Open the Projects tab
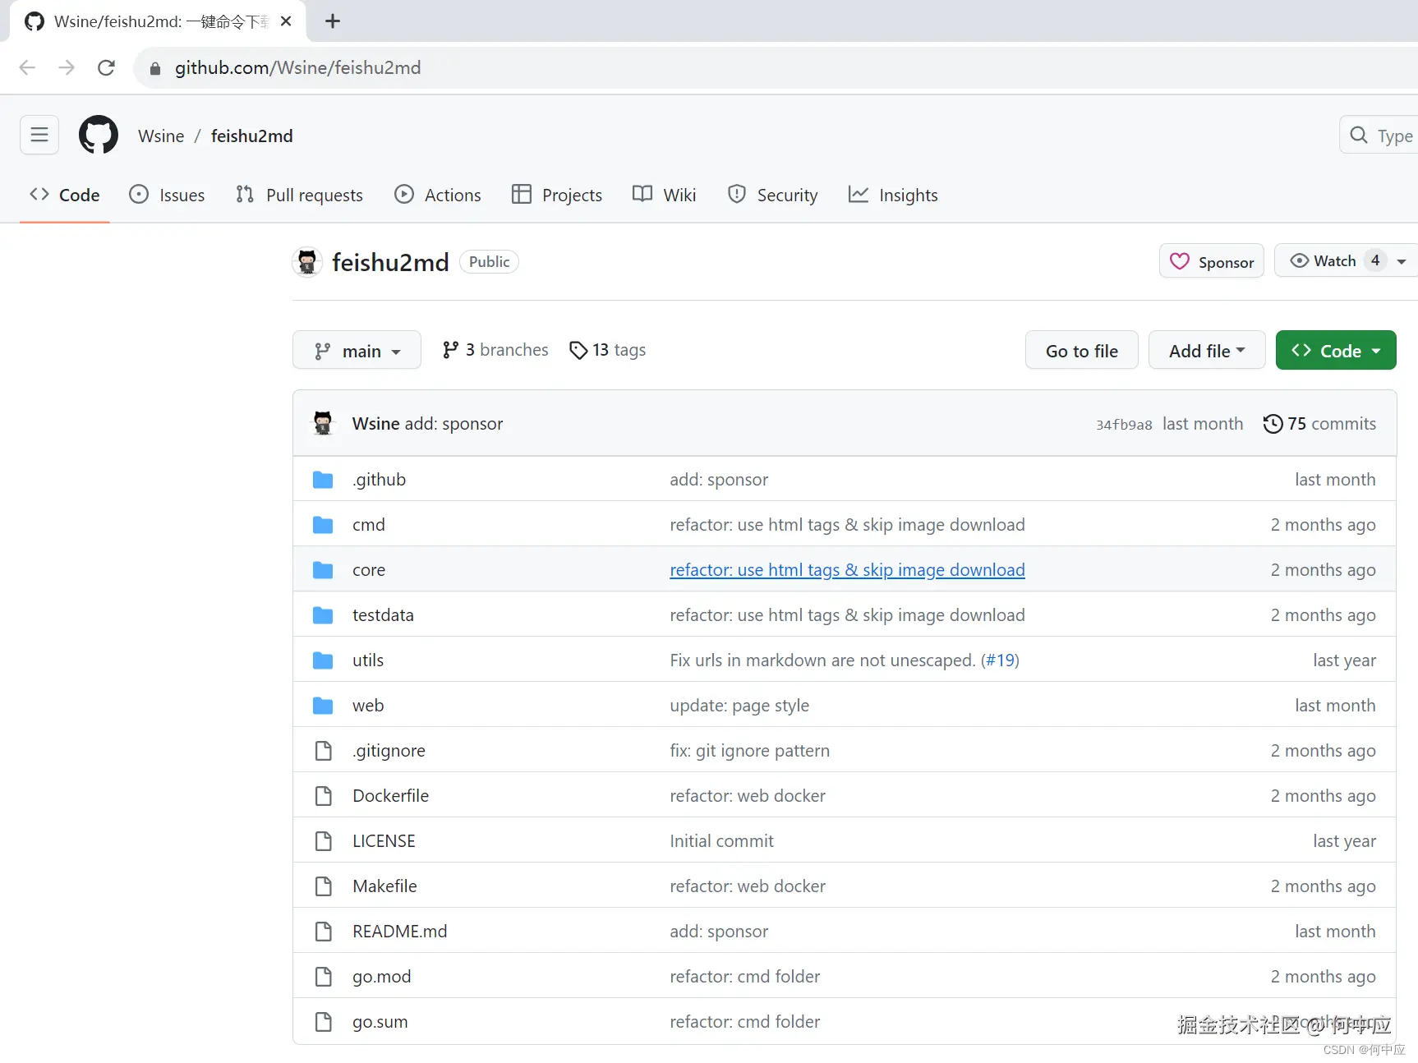Image resolution: width=1418 pixels, height=1063 pixels. (x=557, y=195)
